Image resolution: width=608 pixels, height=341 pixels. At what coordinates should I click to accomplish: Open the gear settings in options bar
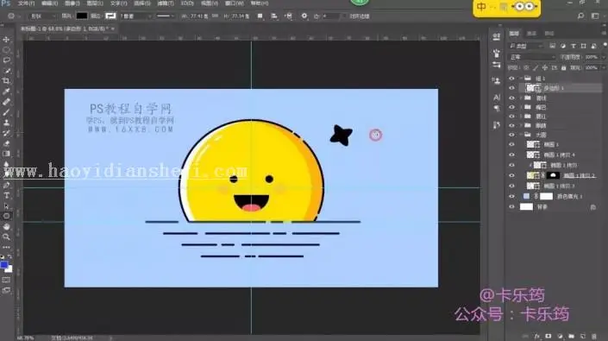pyautogui.click(x=304, y=16)
